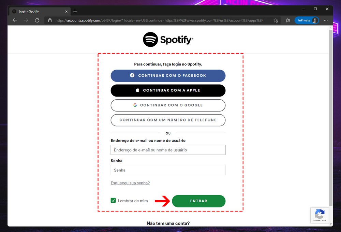The image size is (341, 232).
Task: Open favorites star list icon
Action: pos(288,20)
